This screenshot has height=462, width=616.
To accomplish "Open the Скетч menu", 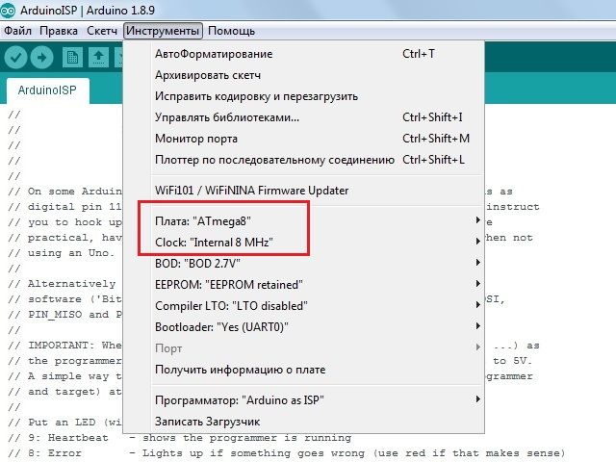I will 102,31.
